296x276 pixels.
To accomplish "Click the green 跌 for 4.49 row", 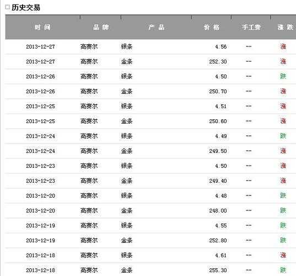I will pyautogui.click(x=283, y=136).
